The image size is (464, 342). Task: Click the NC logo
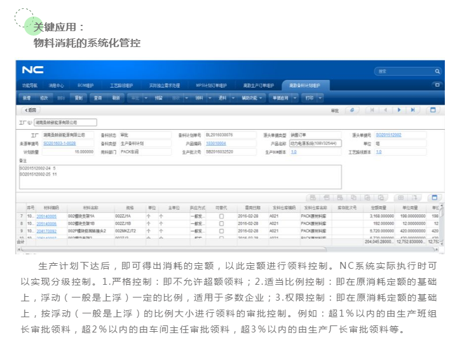coord(32,70)
